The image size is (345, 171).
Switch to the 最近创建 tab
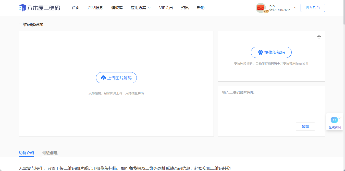tap(50, 153)
